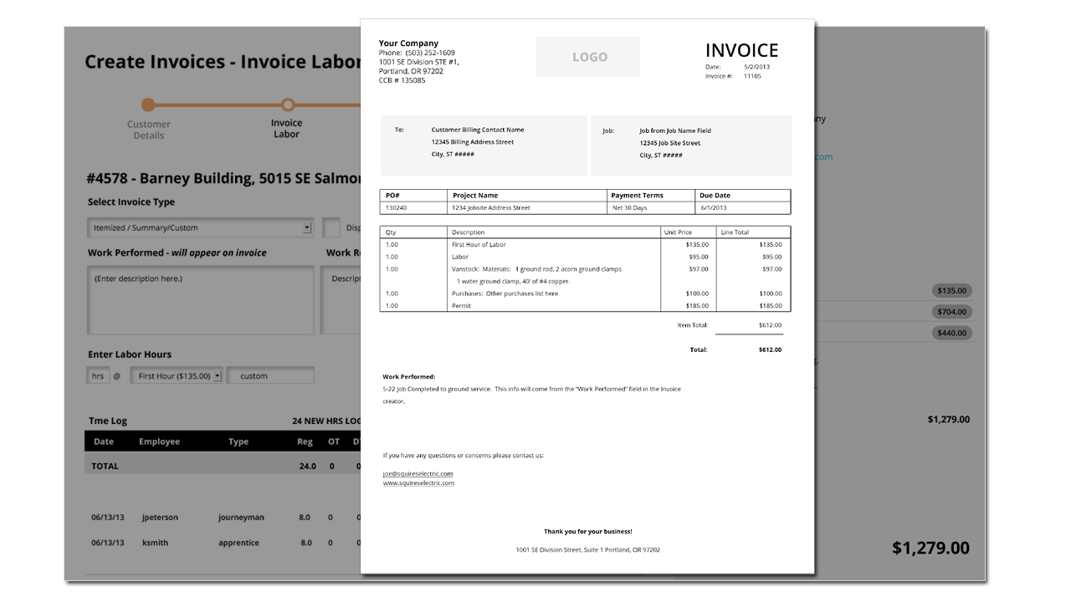The image size is (1071, 602).
Task: Click the Reg column header in the time log
Action: coord(305,441)
